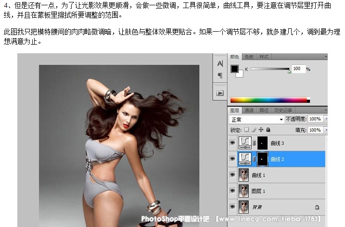Open the Paragraph panel icon
The width and height of the screenshot is (345, 227).
tap(220, 75)
